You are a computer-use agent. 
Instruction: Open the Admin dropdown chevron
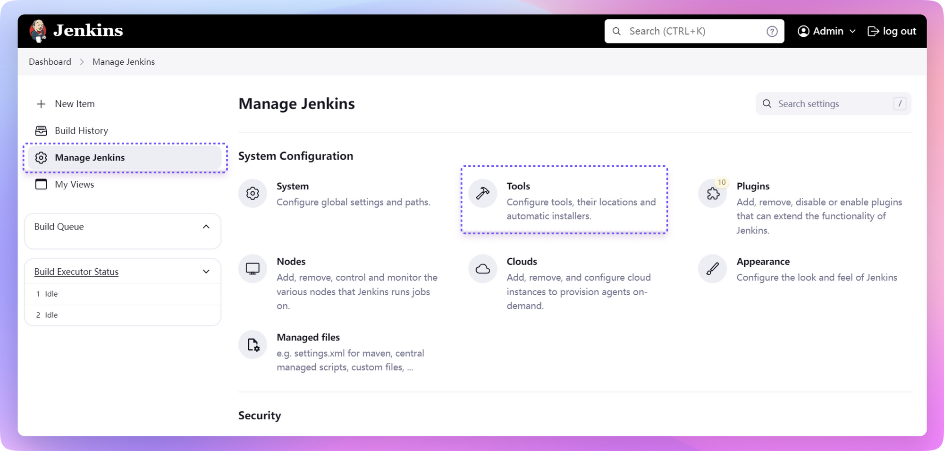point(852,31)
